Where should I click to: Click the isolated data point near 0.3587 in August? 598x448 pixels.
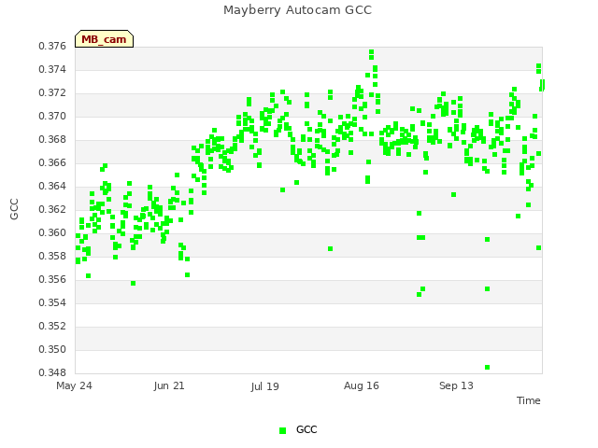pyautogui.click(x=330, y=249)
